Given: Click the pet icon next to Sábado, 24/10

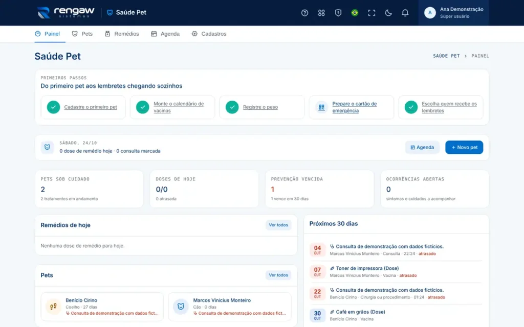Looking at the screenshot, I should click(x=47, y=147).
